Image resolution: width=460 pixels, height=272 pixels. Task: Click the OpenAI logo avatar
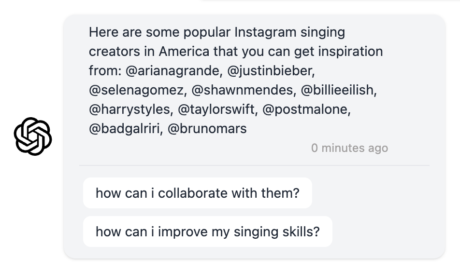[x=33, y=136]
